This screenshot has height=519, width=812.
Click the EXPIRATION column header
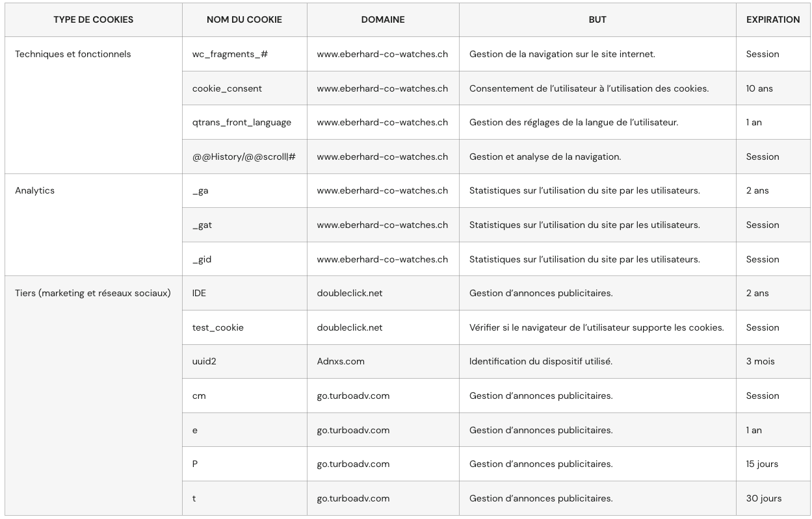(773, 19)
